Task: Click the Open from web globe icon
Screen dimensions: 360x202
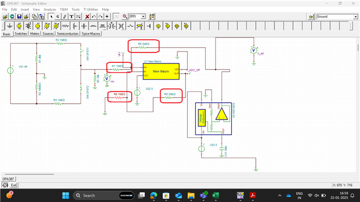Action: tap(12, 16)
